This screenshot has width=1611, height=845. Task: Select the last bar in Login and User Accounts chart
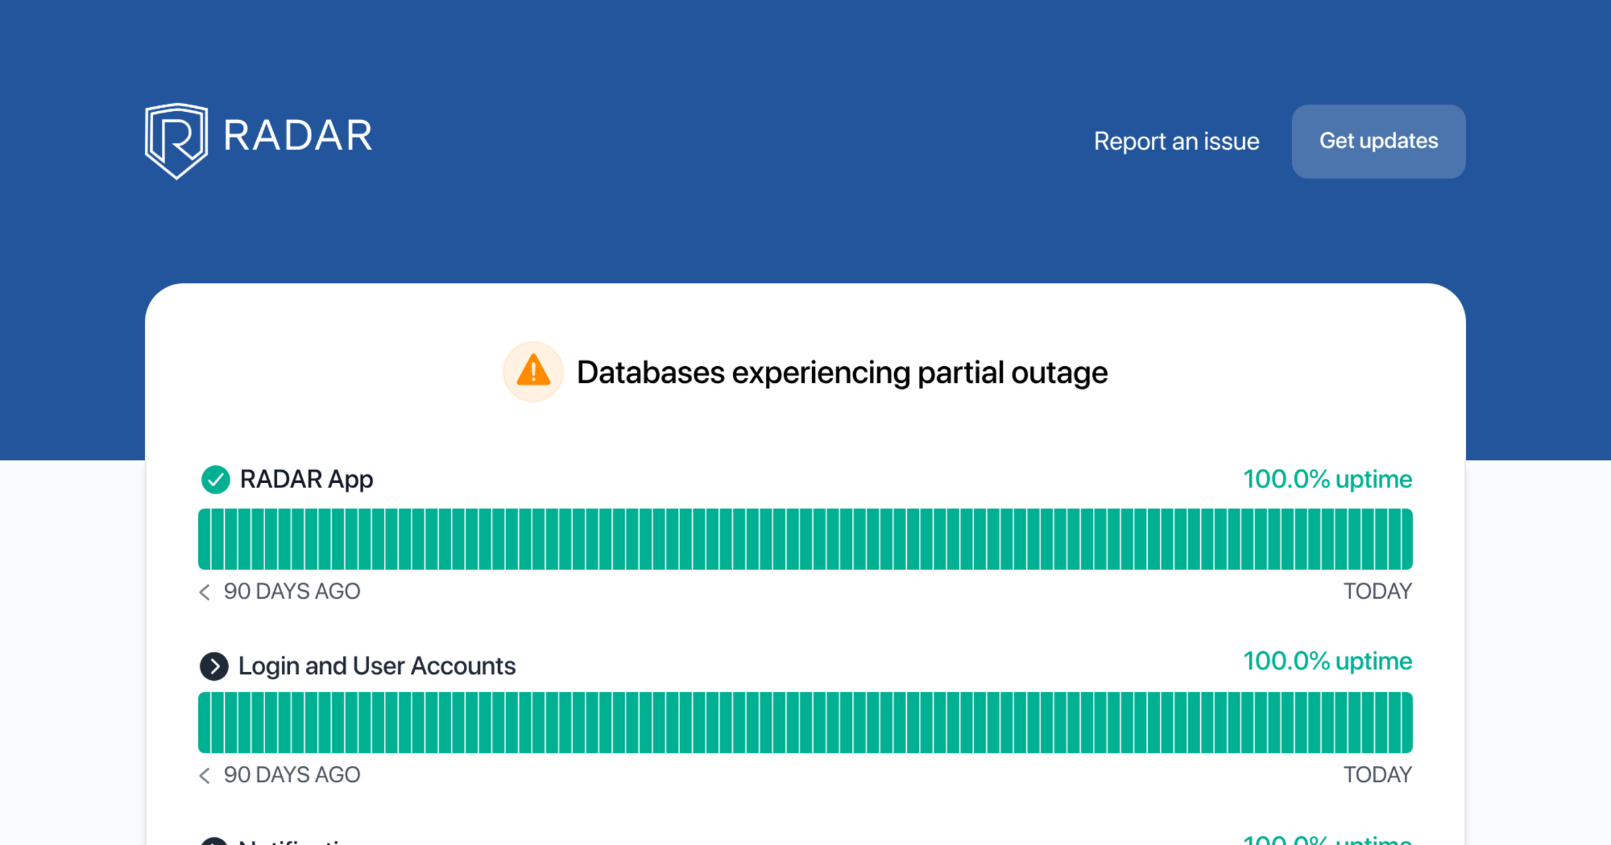pyautogui.click(x=1406, y=723)
